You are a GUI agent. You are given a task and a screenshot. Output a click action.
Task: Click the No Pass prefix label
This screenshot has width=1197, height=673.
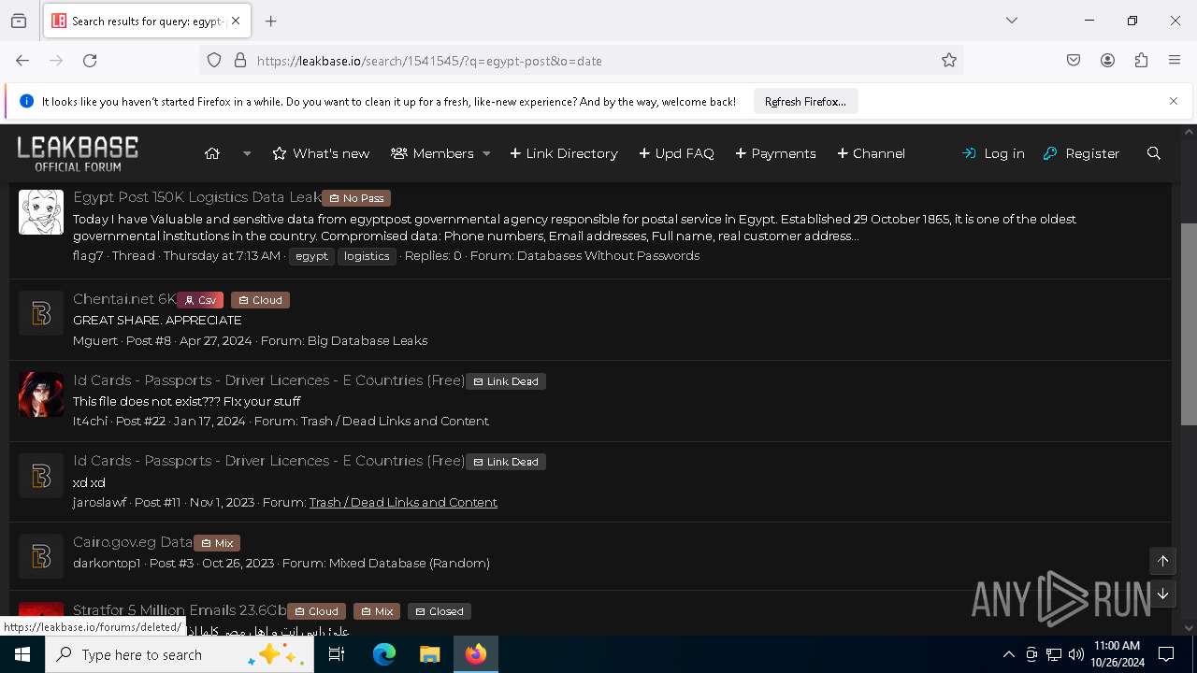coord(356,198)
